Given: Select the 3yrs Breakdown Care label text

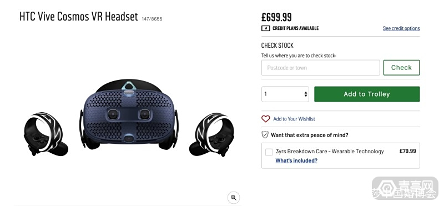Looking at the screenshot, I should point(330,152).
